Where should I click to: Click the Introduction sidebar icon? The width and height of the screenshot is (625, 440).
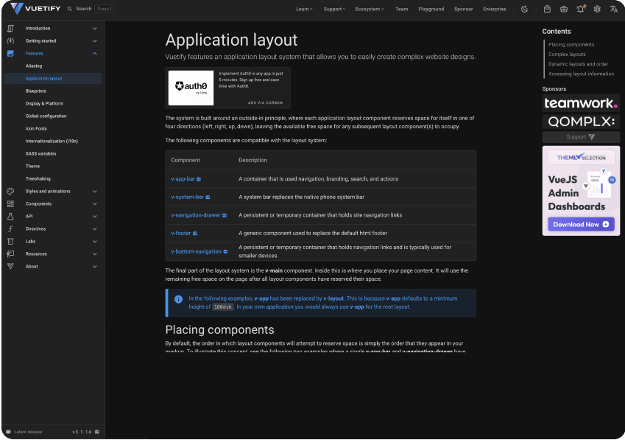tap(11, 28)
